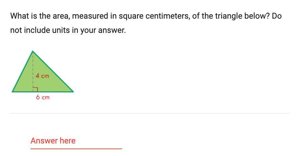Click the bottom-right corner of the triangle
Image resolution: width=306 pixels, height=156 pixels.
(73, 91)
